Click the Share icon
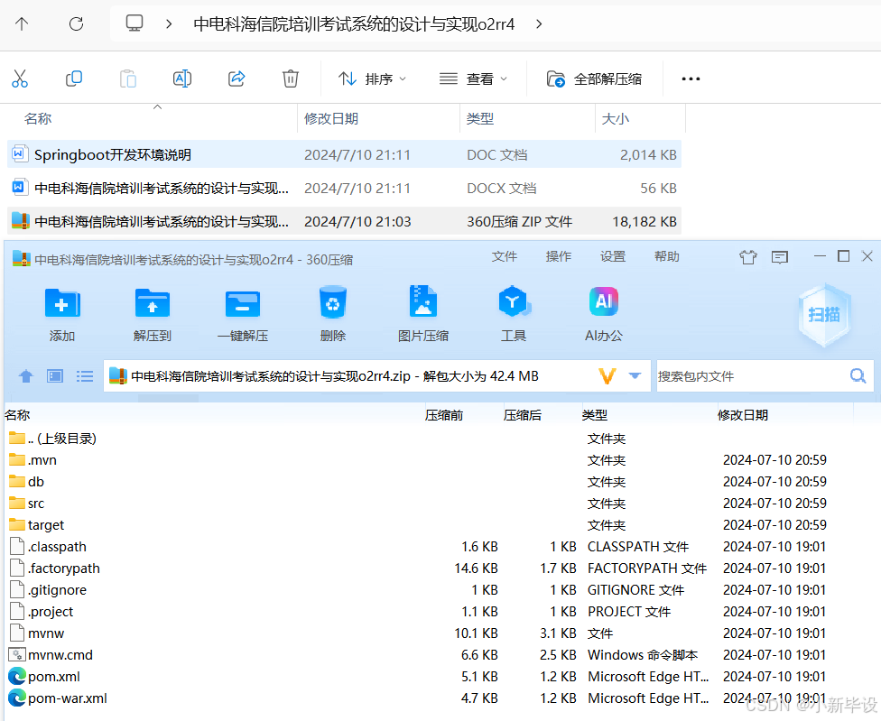The image size is (881, 721). point(236,79)
